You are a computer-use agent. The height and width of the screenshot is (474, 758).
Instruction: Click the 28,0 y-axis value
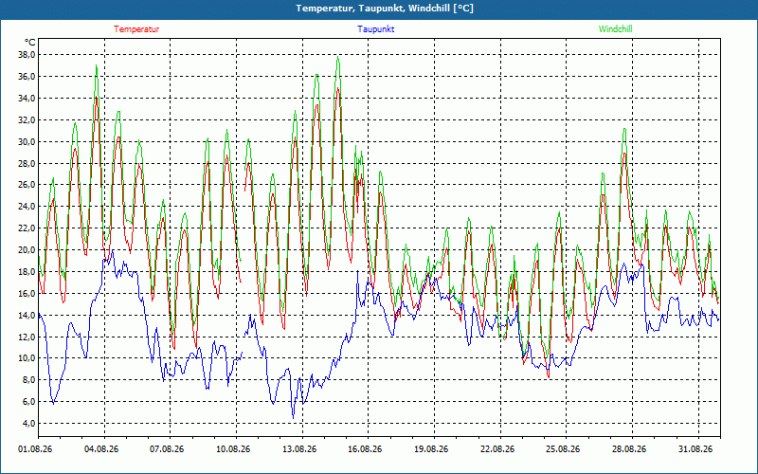pyautogui.click(x=27, y=163)
